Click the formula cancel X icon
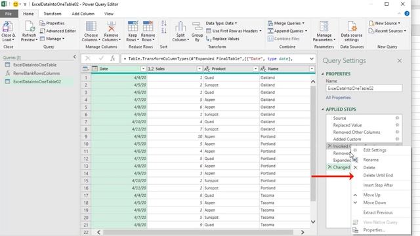Viewport: 420px width, 236px height. click(x=87, y=58)
